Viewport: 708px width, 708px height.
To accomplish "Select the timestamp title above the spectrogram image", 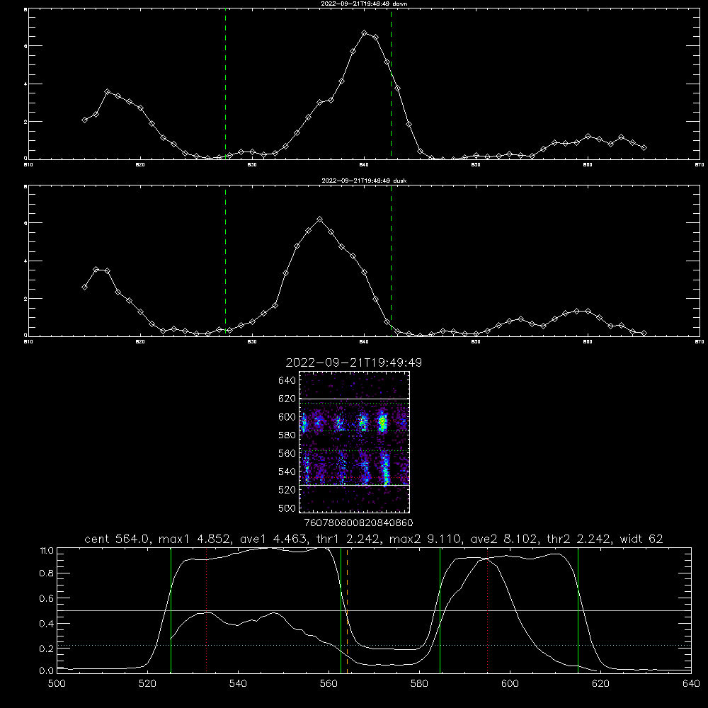I will (353, 362).
